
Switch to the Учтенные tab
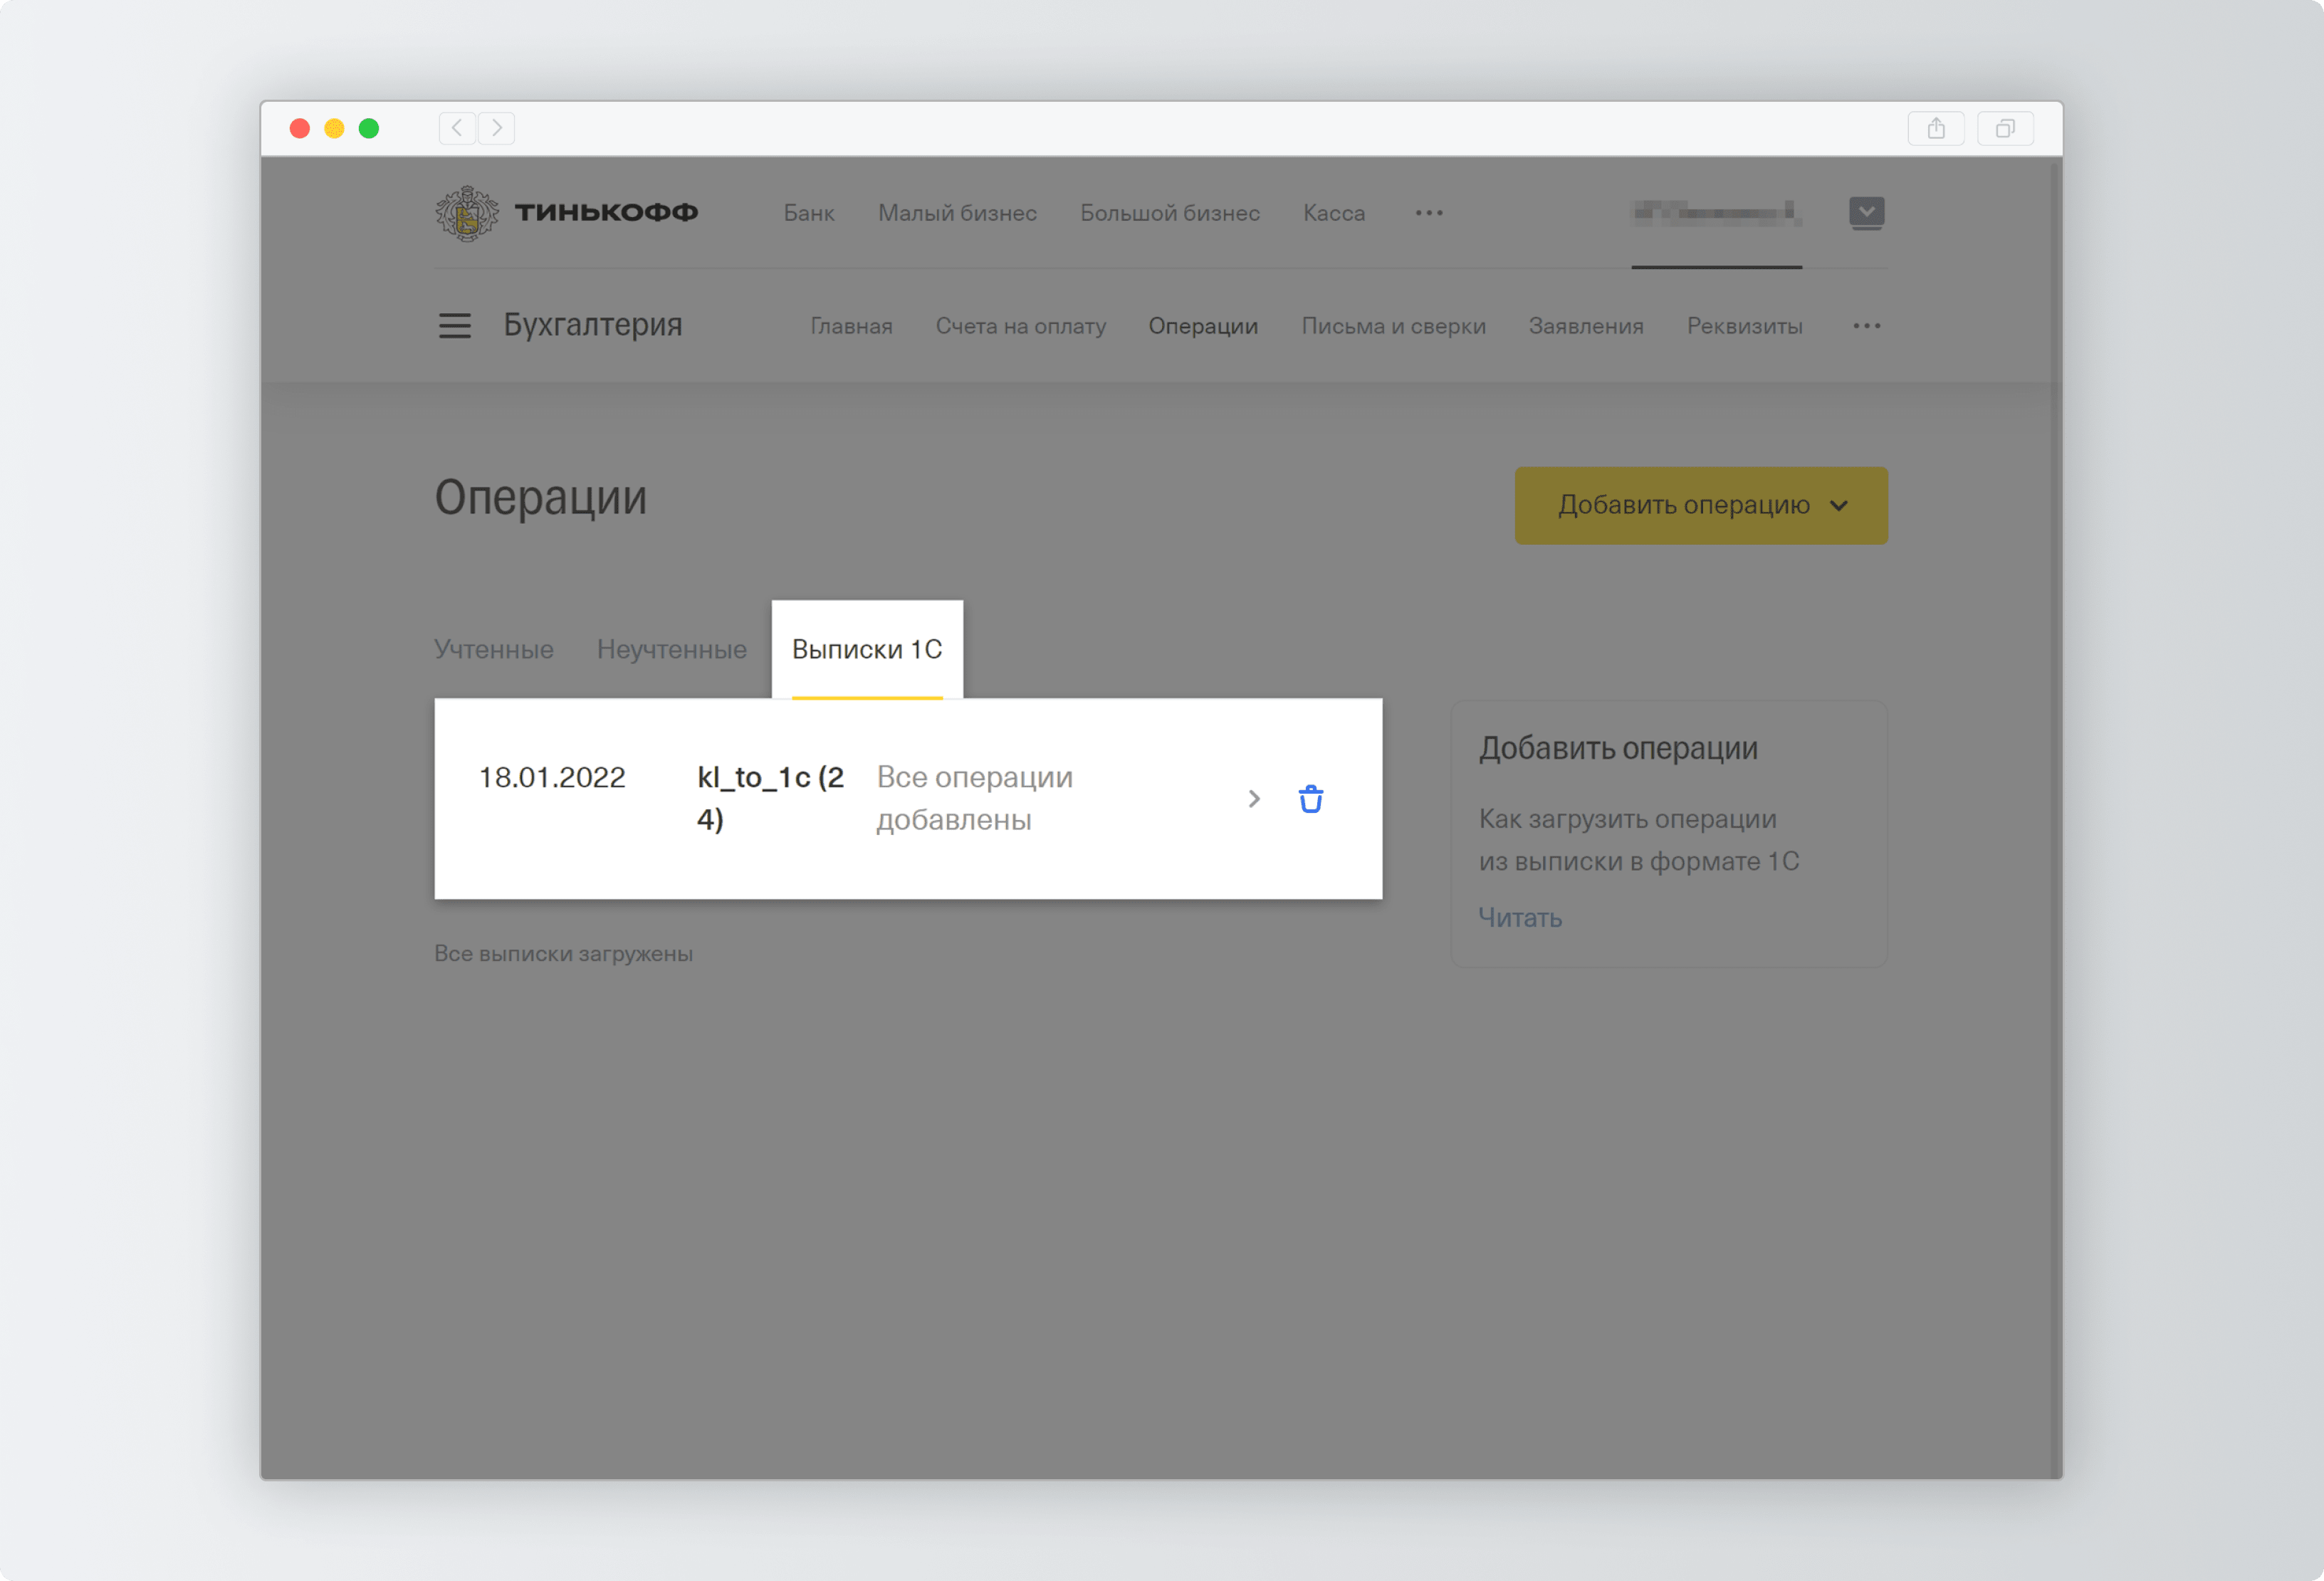pos(494,650)
